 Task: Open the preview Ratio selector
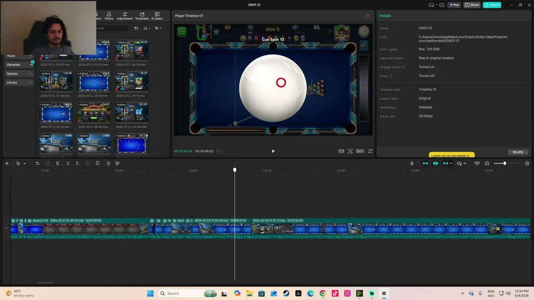pos(360,151)
